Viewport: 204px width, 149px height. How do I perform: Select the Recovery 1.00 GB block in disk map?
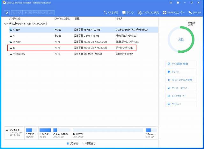point(151,133)
